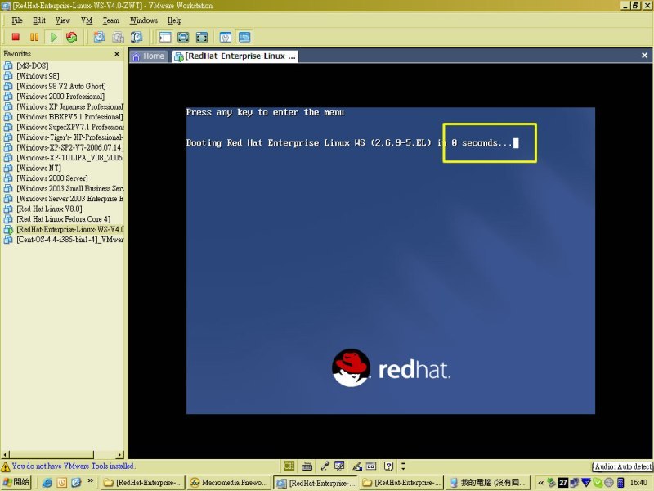Expand hidden system tray icons

click(540, 483)
